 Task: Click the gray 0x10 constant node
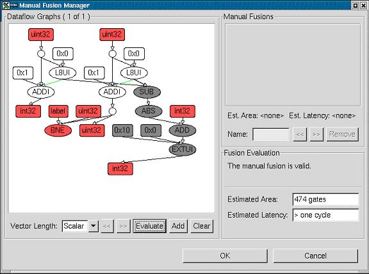(x=122, y=131)
